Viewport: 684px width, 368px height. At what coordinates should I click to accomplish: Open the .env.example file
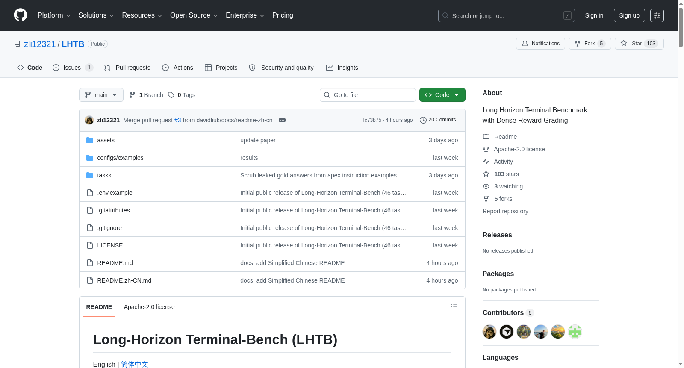click(x=115, y=193)
